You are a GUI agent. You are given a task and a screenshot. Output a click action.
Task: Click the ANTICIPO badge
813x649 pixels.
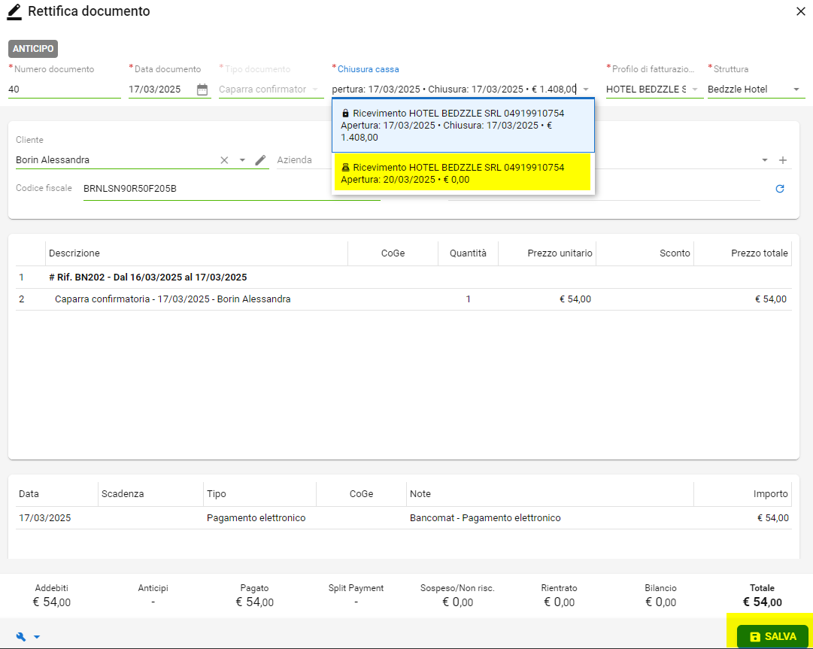[x=33, y=49]
